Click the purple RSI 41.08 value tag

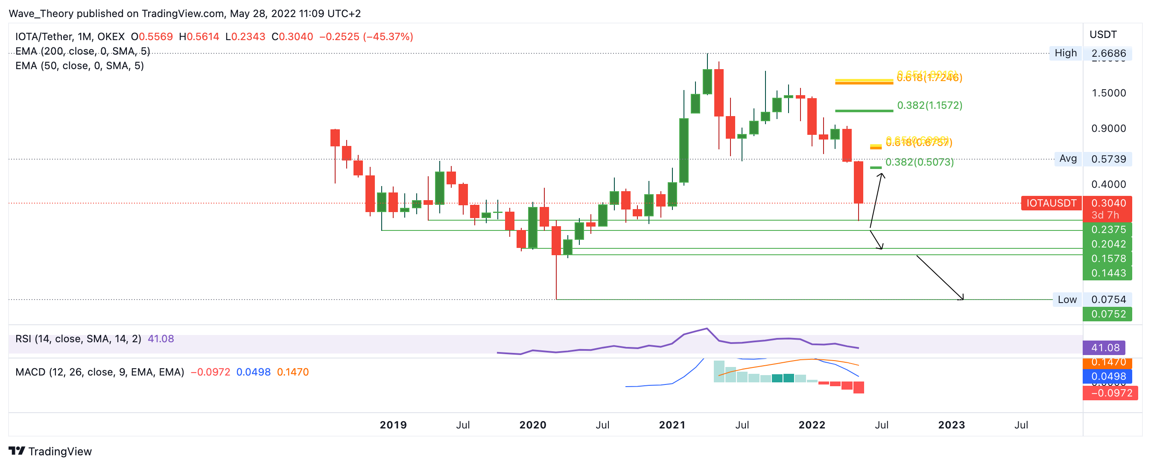[x=1104, y=348]
